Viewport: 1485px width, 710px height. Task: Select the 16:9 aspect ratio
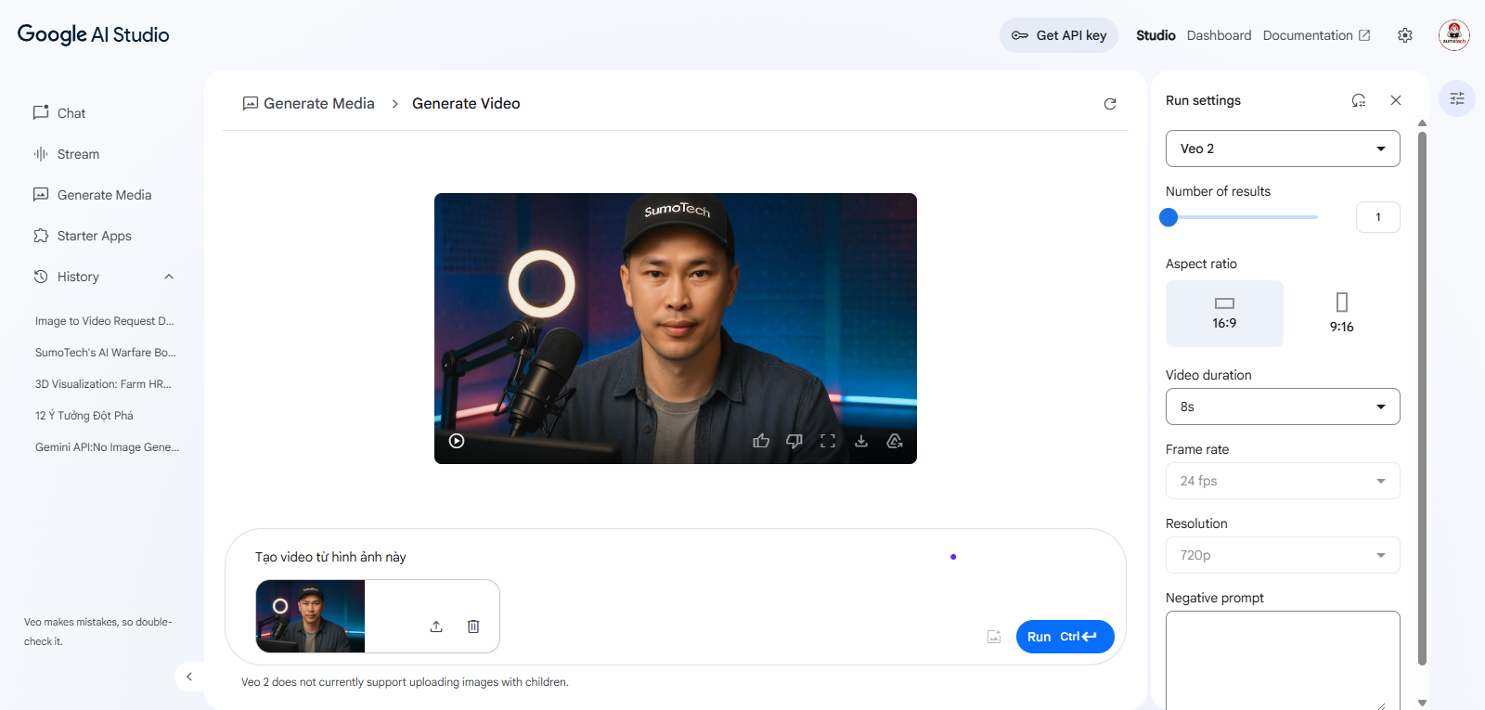[1224, 314]
